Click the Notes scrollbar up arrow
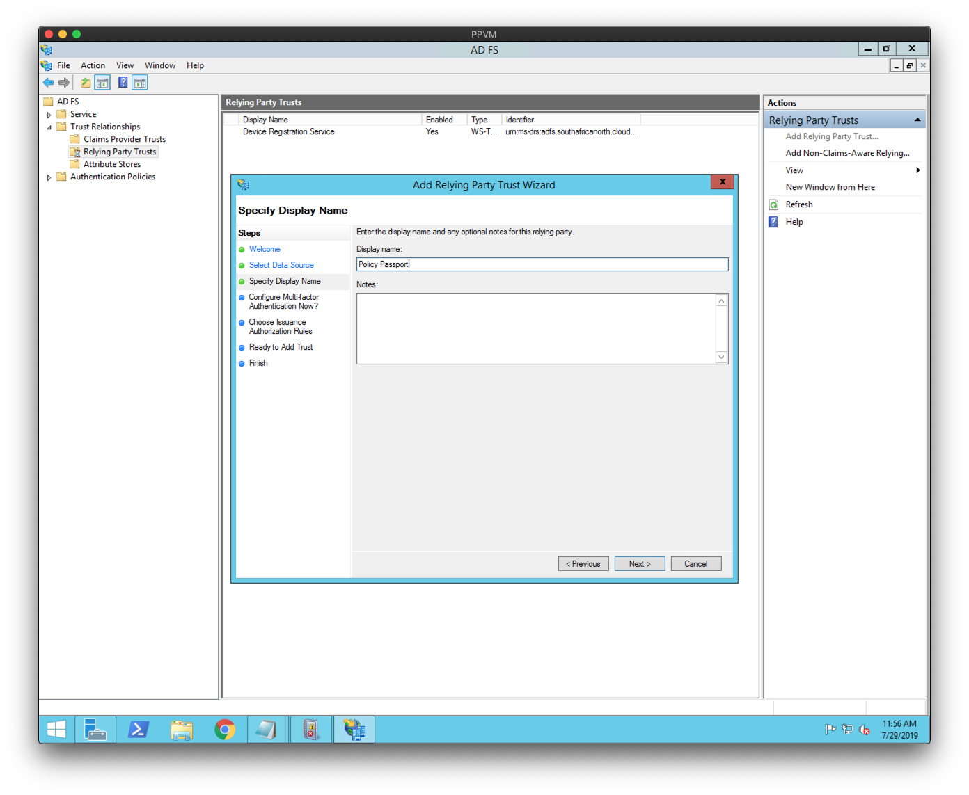Viewport: 969px width, 795px height. point(721,300)
